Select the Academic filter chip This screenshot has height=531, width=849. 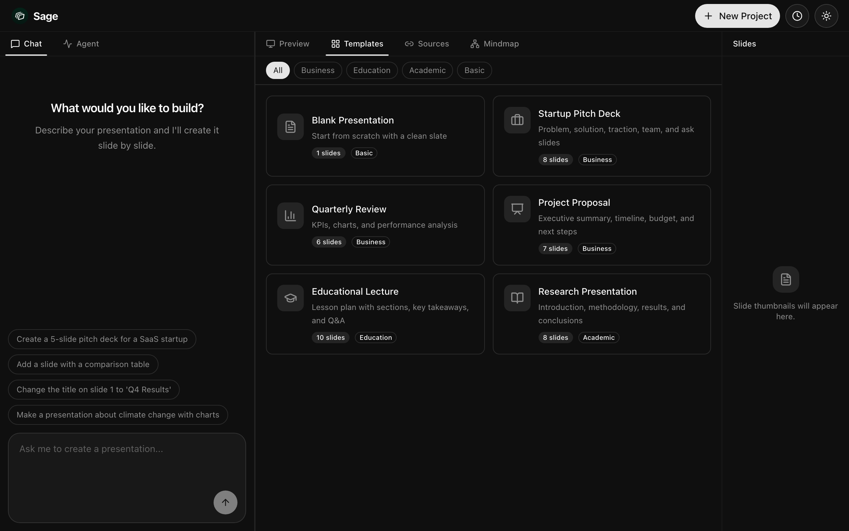(427, 70)
